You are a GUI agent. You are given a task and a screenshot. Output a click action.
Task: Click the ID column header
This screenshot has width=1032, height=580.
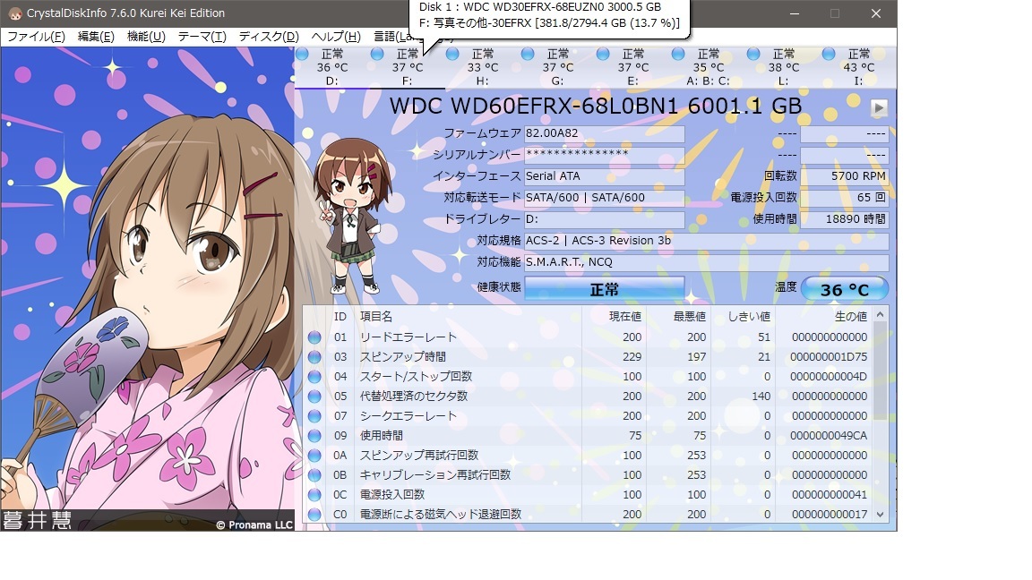340,316
